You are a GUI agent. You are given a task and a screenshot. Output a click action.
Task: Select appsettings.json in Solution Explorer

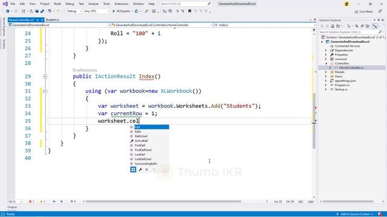[x=345, y=81]
